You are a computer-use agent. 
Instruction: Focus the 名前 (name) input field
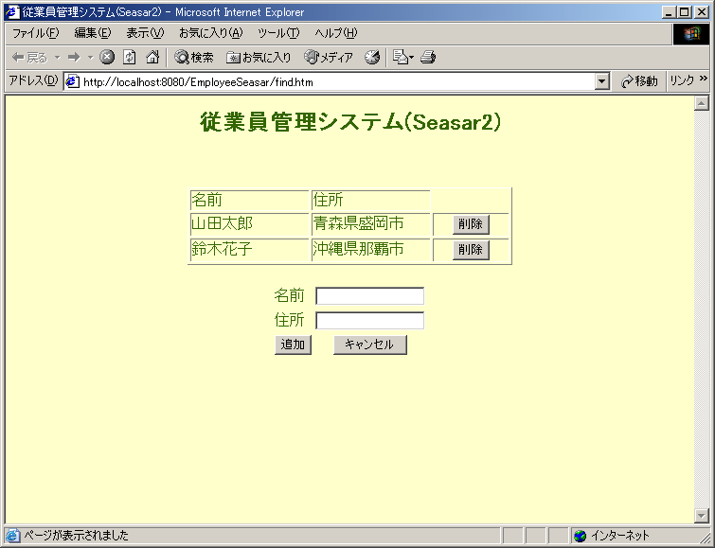(x=369, y=296)
